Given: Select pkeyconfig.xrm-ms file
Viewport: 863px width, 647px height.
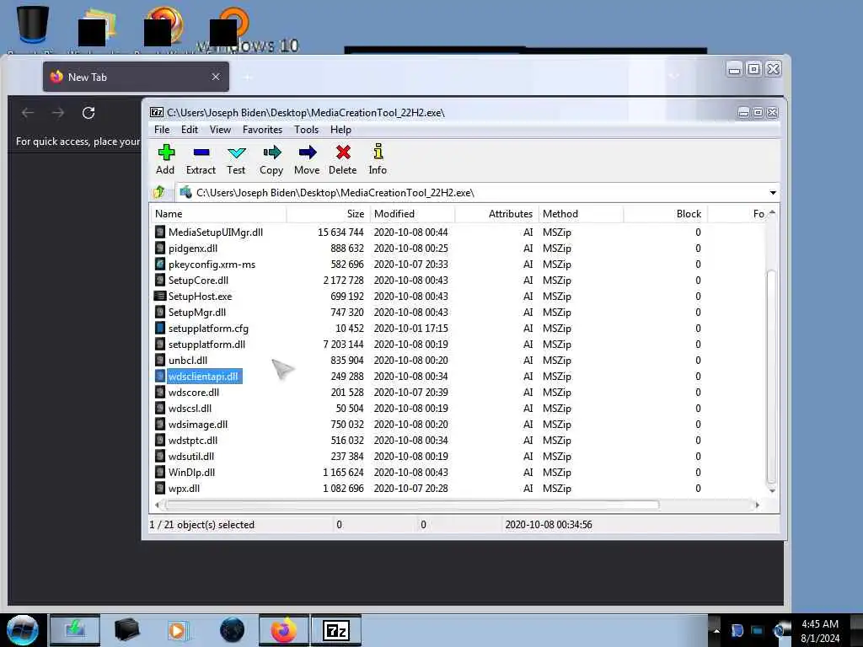Looking at the screenshot, I should click(212, 264).
